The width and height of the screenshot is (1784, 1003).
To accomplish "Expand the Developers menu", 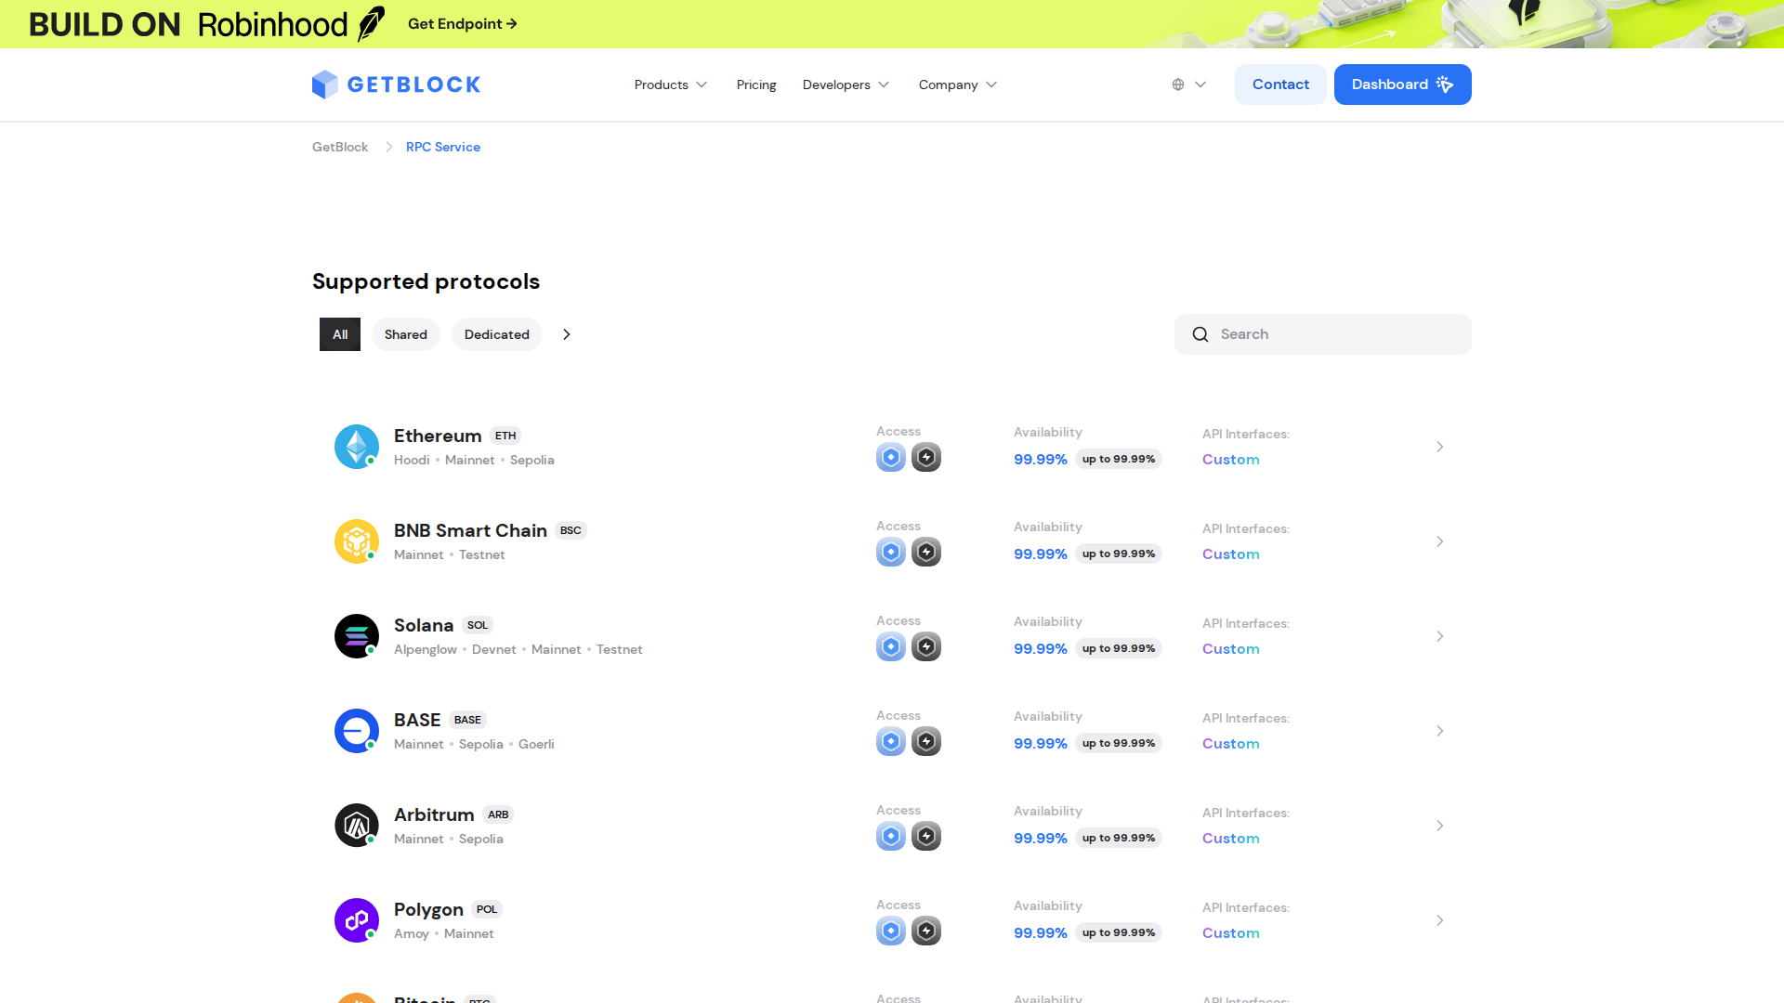I will click(x=846, y=85).
